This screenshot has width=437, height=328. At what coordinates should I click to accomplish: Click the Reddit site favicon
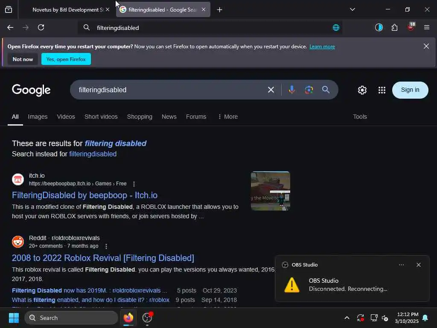(18, 242)
